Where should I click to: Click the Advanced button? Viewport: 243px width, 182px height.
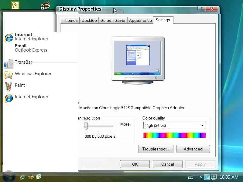coord(193,149)
